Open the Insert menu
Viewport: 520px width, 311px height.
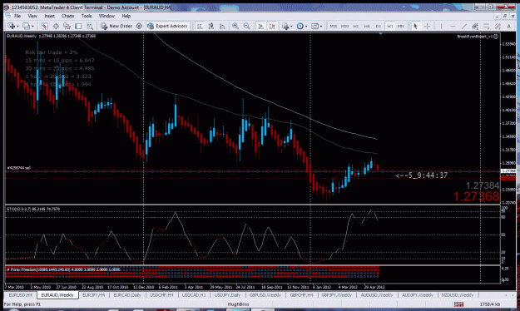pos(49,16)
